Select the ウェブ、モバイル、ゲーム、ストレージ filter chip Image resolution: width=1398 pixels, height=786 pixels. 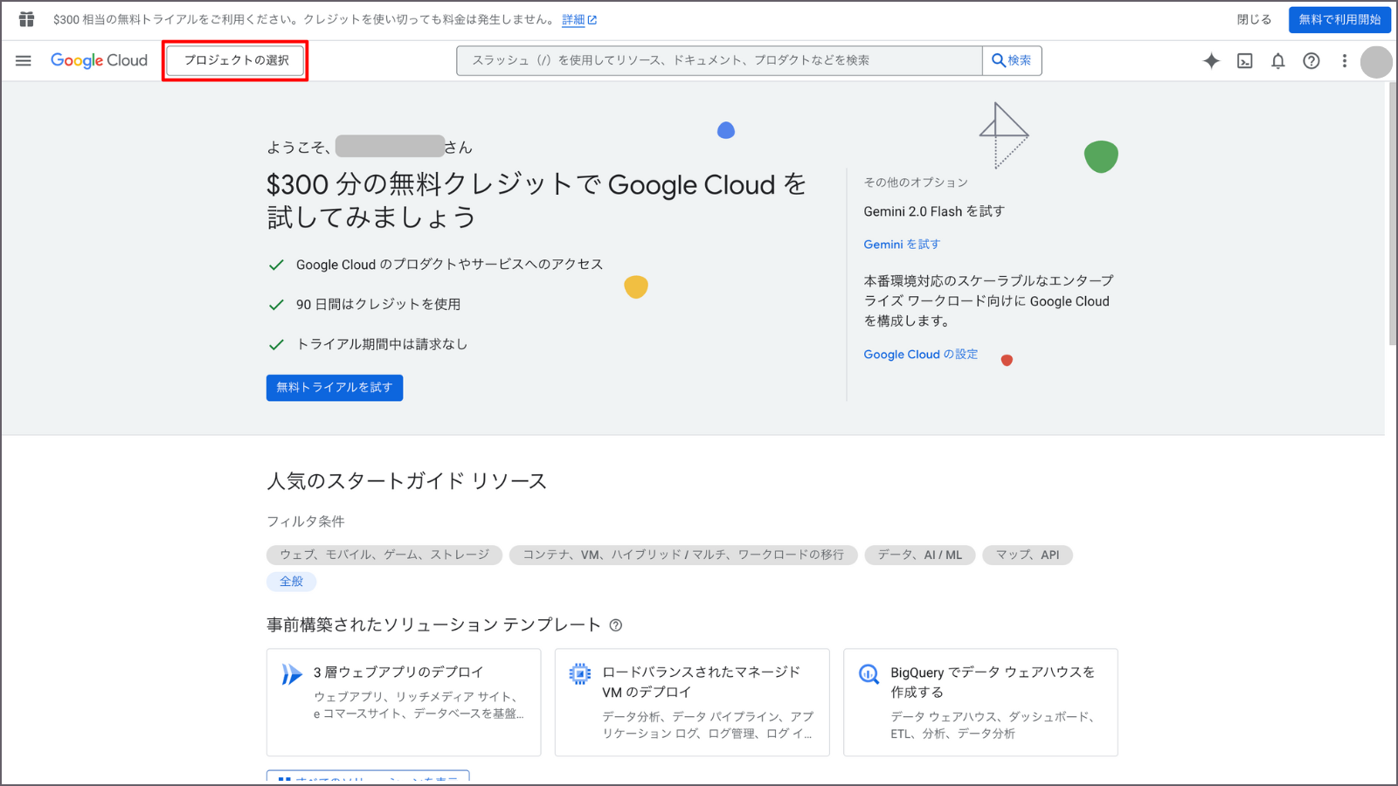point(384,555)
